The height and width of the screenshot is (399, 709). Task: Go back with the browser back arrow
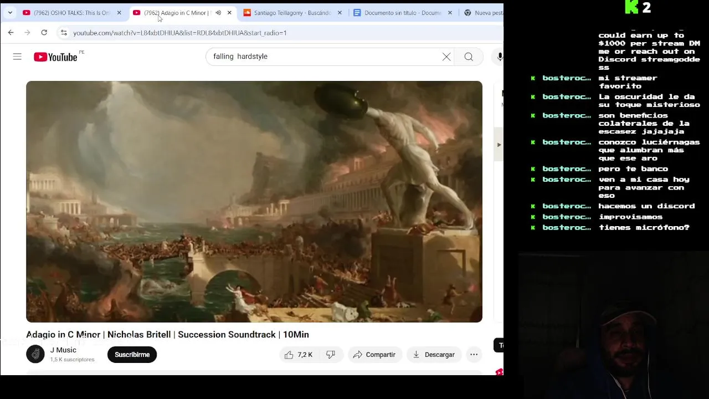point(11,33)
